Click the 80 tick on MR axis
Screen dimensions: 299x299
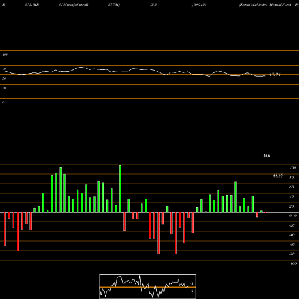[x=292, y=178]
